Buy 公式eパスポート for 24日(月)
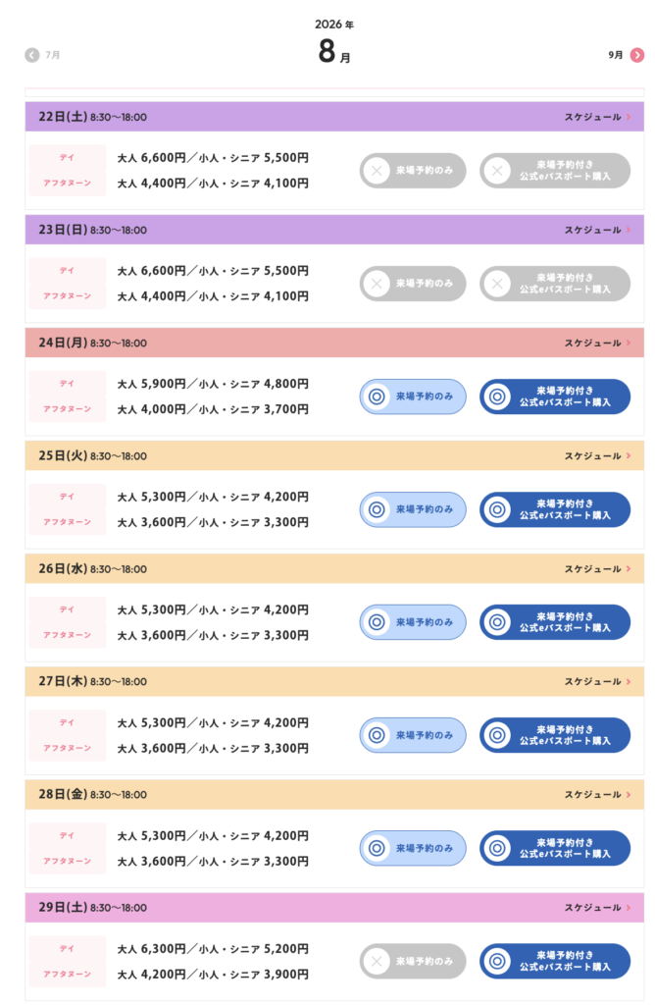 [x=555, y=397]
